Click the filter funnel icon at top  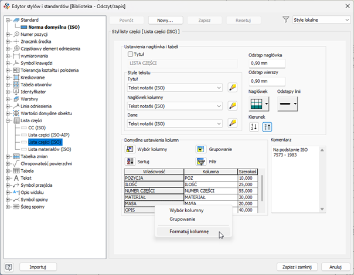[x=285, y=19]
